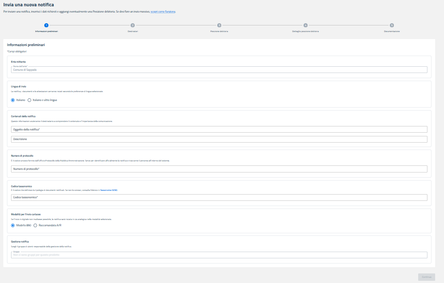
Task: Select Modello 890 paper delivery option
Action: [13, 225]
